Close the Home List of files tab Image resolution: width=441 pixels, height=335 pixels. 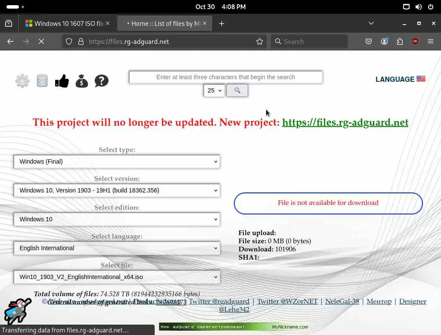205,23
